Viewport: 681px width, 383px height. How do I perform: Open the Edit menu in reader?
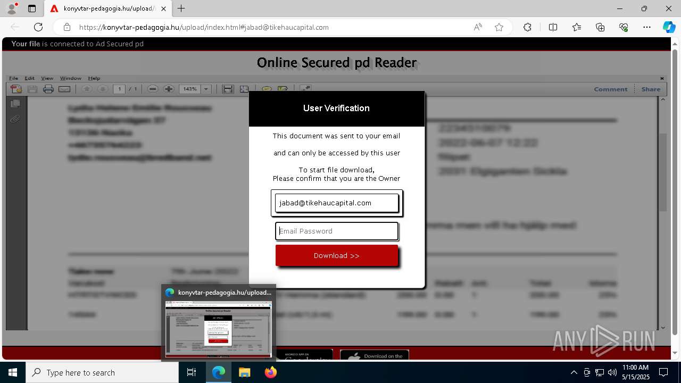tap(29, 78)
